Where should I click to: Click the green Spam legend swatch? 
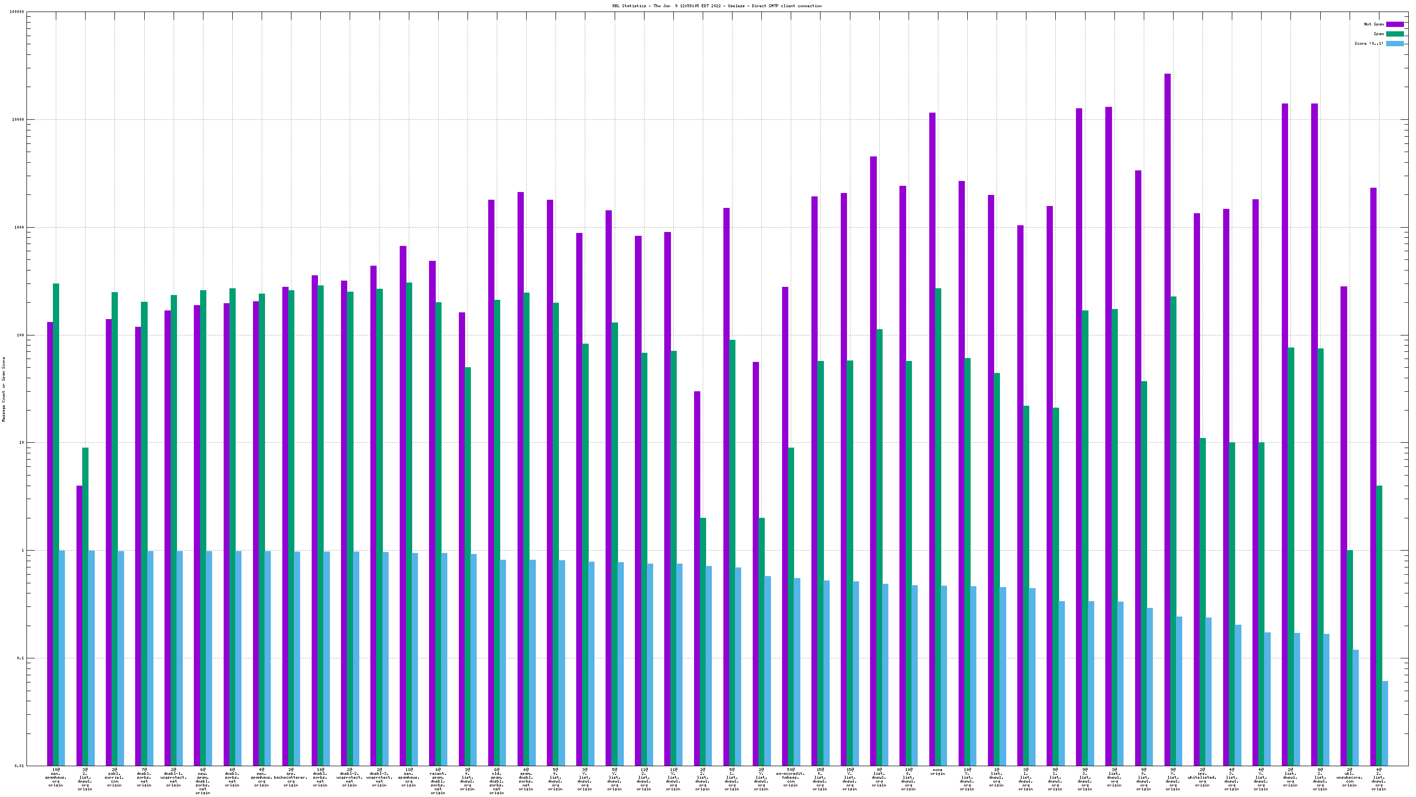(1394, 34)
